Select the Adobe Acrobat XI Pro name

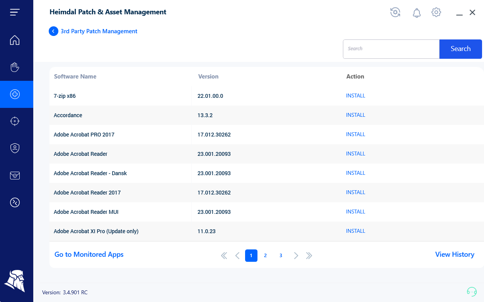coord(96,231)
